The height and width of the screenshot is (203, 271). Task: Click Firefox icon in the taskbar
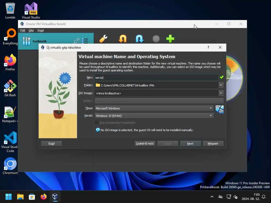(x=44, y=197)
